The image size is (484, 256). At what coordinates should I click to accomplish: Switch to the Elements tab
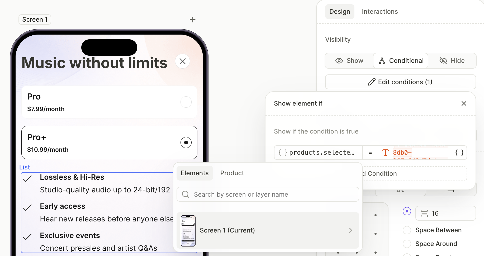tap(195, 173)
